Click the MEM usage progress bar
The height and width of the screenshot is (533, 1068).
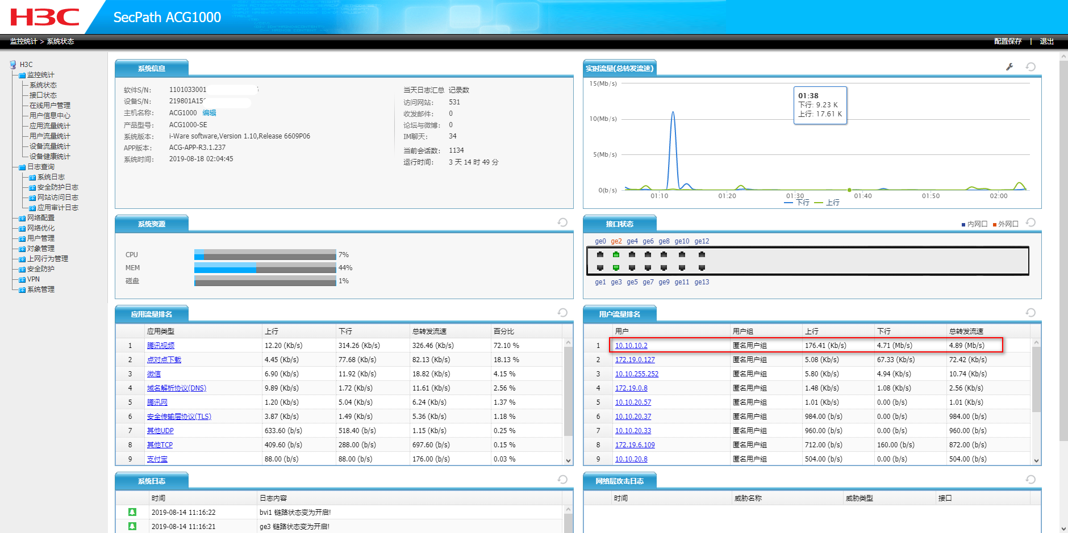pos(265,268)
